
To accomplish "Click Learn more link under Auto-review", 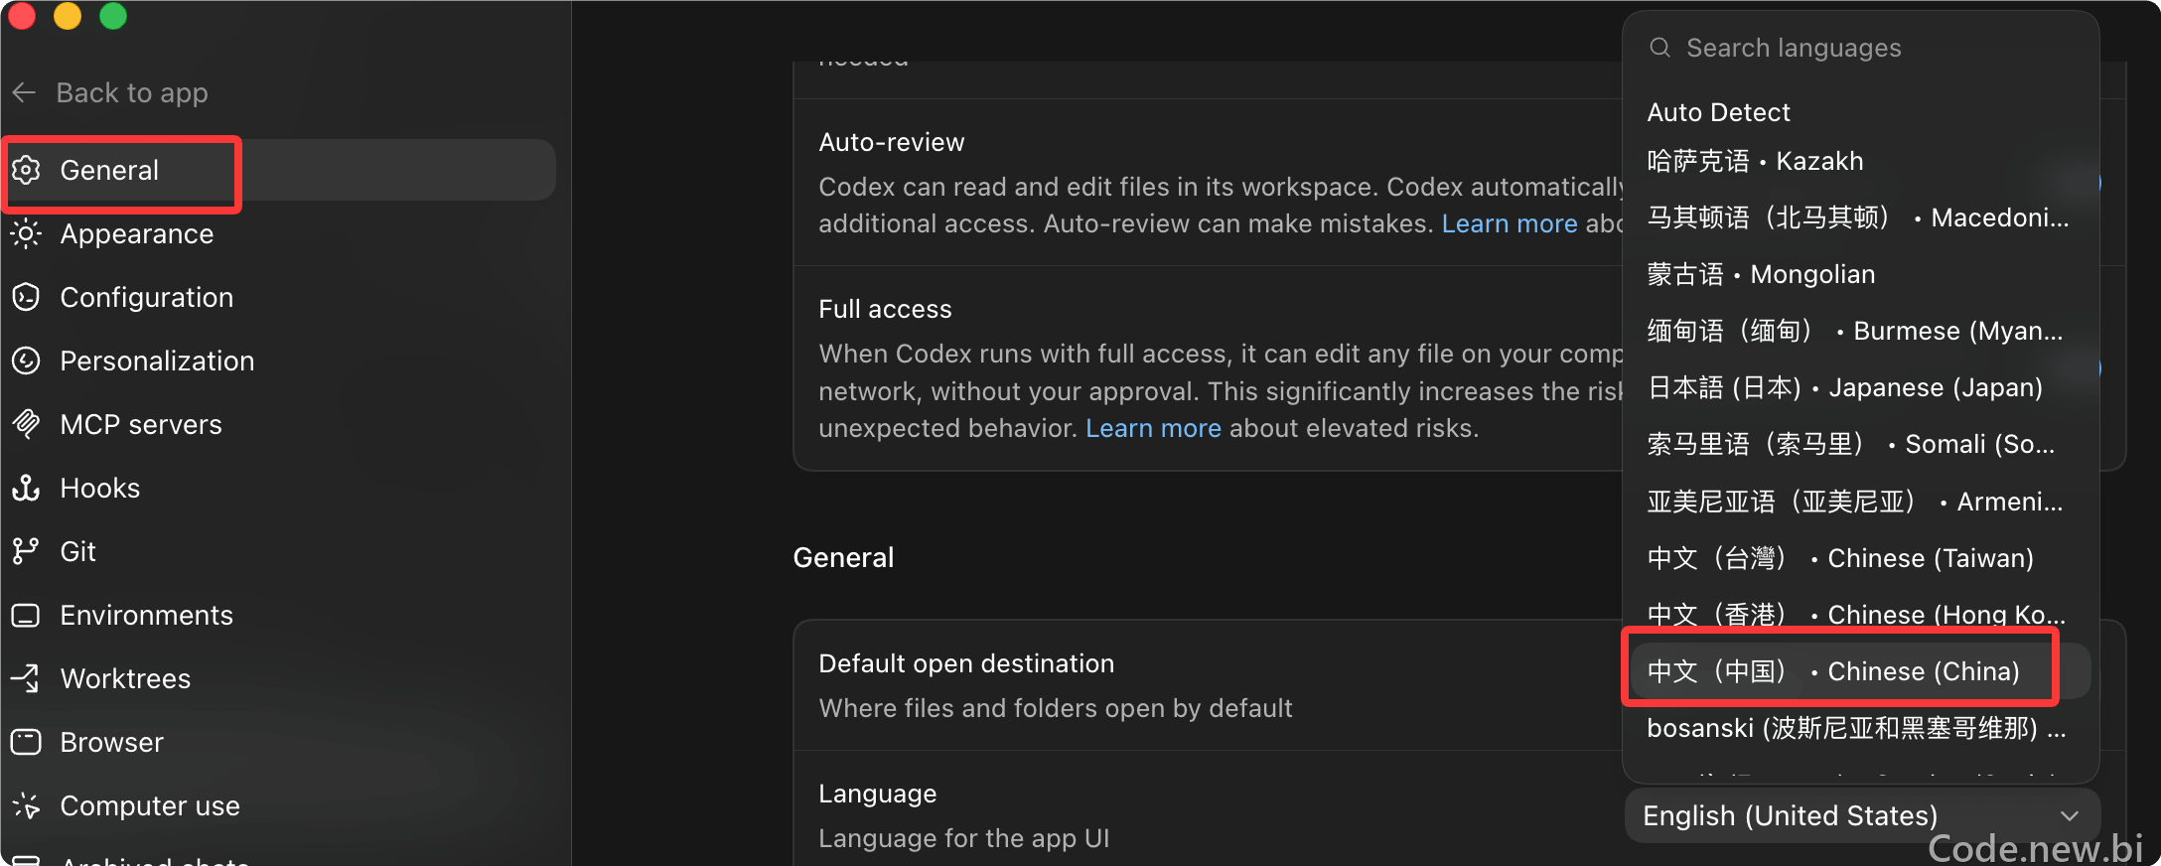I will 1510,224.
